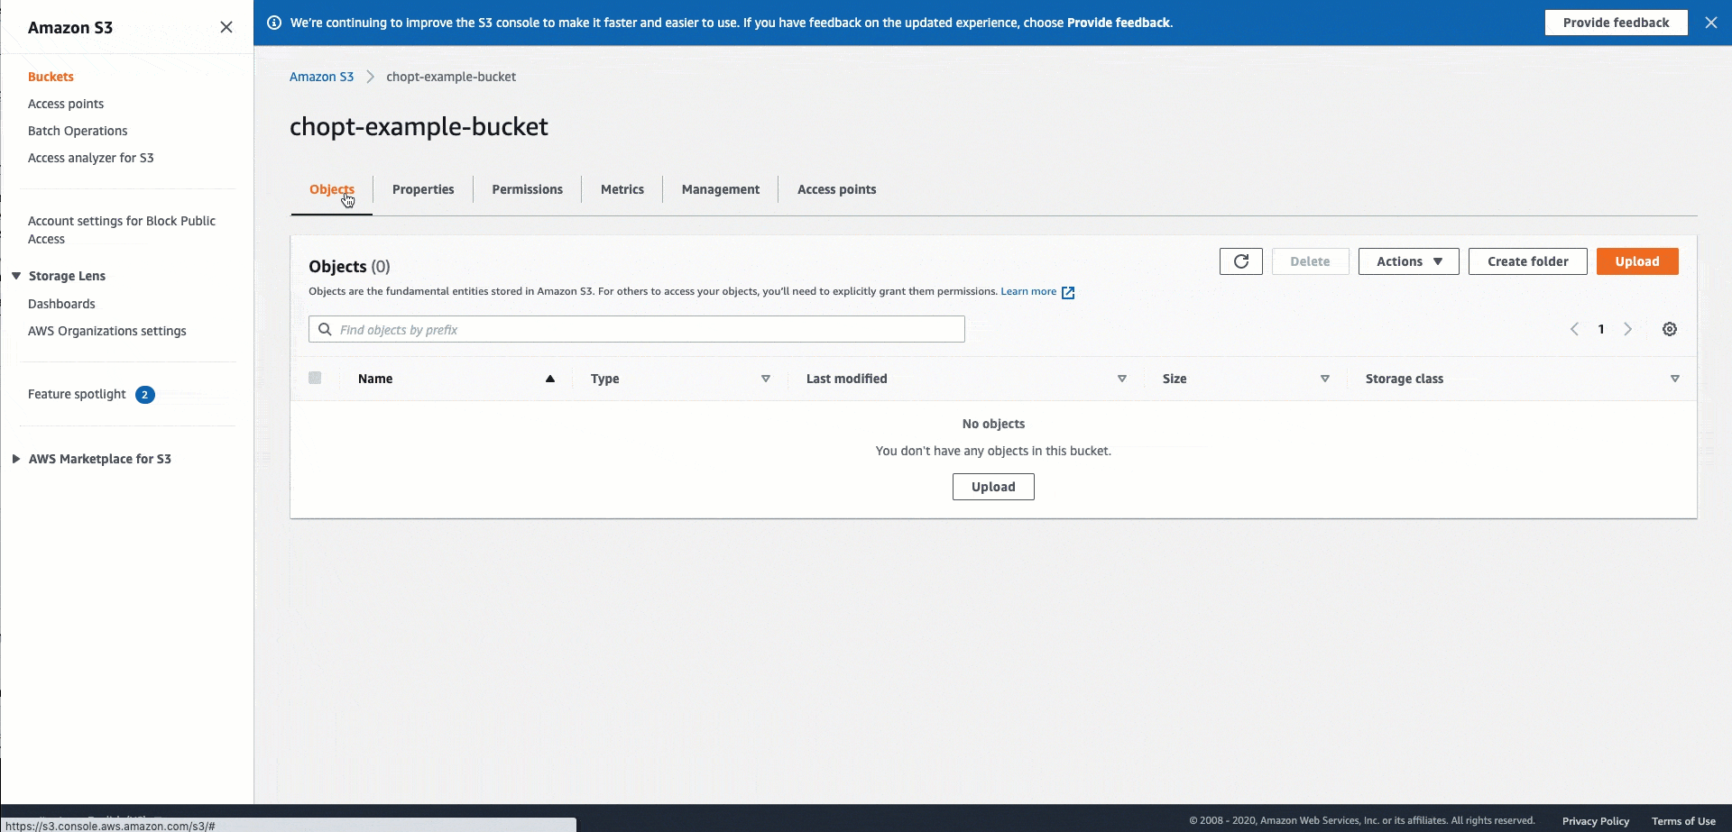The image size is (1732, 832).
Task: Click the magnifier icon in the search bar
Action: coord(325,329)
